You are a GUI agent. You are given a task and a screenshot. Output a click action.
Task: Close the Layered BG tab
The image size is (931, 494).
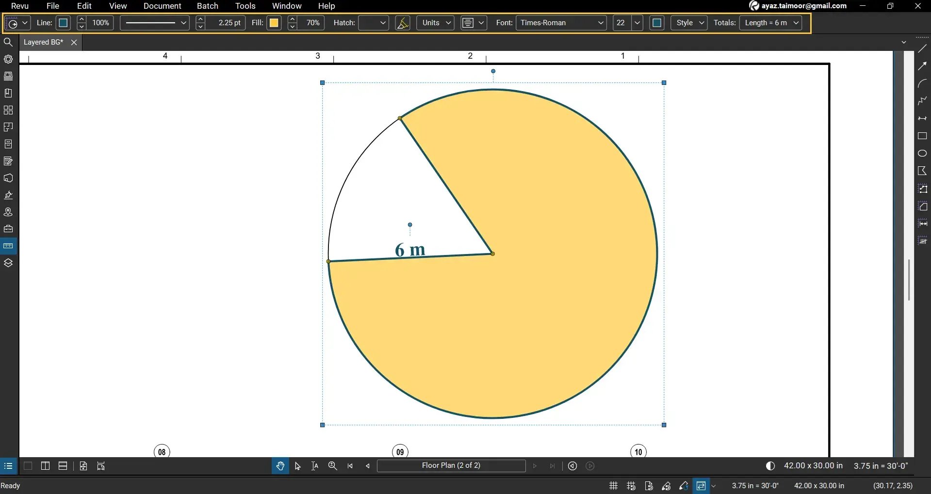point(73,42)
